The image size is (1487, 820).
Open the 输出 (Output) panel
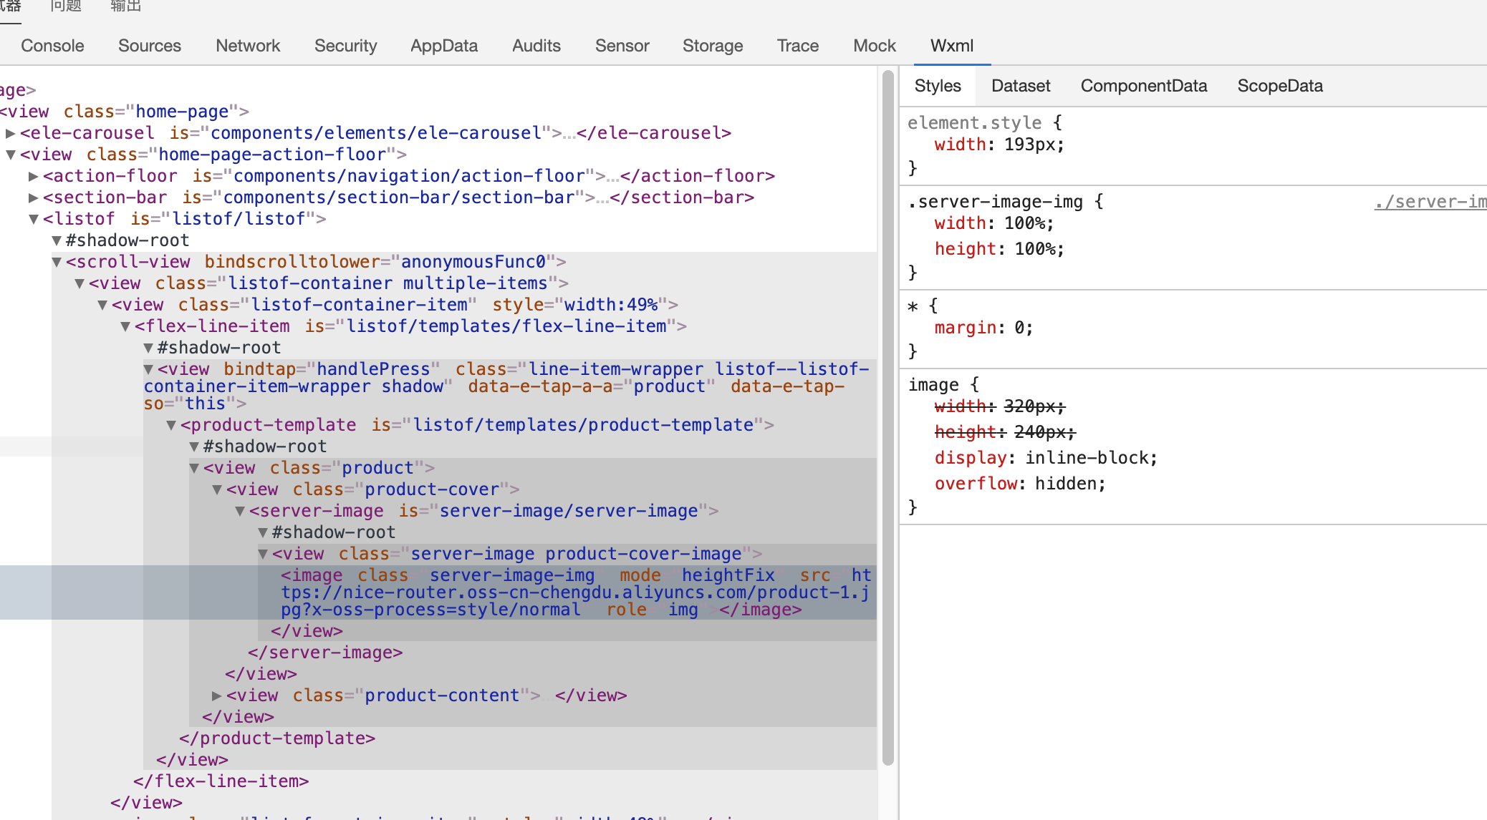click(125, 7)
